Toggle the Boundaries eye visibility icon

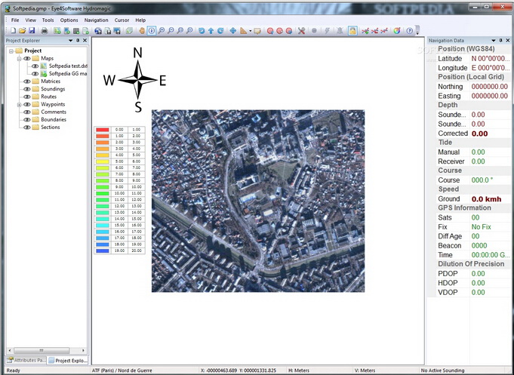[x=26, y=119]
